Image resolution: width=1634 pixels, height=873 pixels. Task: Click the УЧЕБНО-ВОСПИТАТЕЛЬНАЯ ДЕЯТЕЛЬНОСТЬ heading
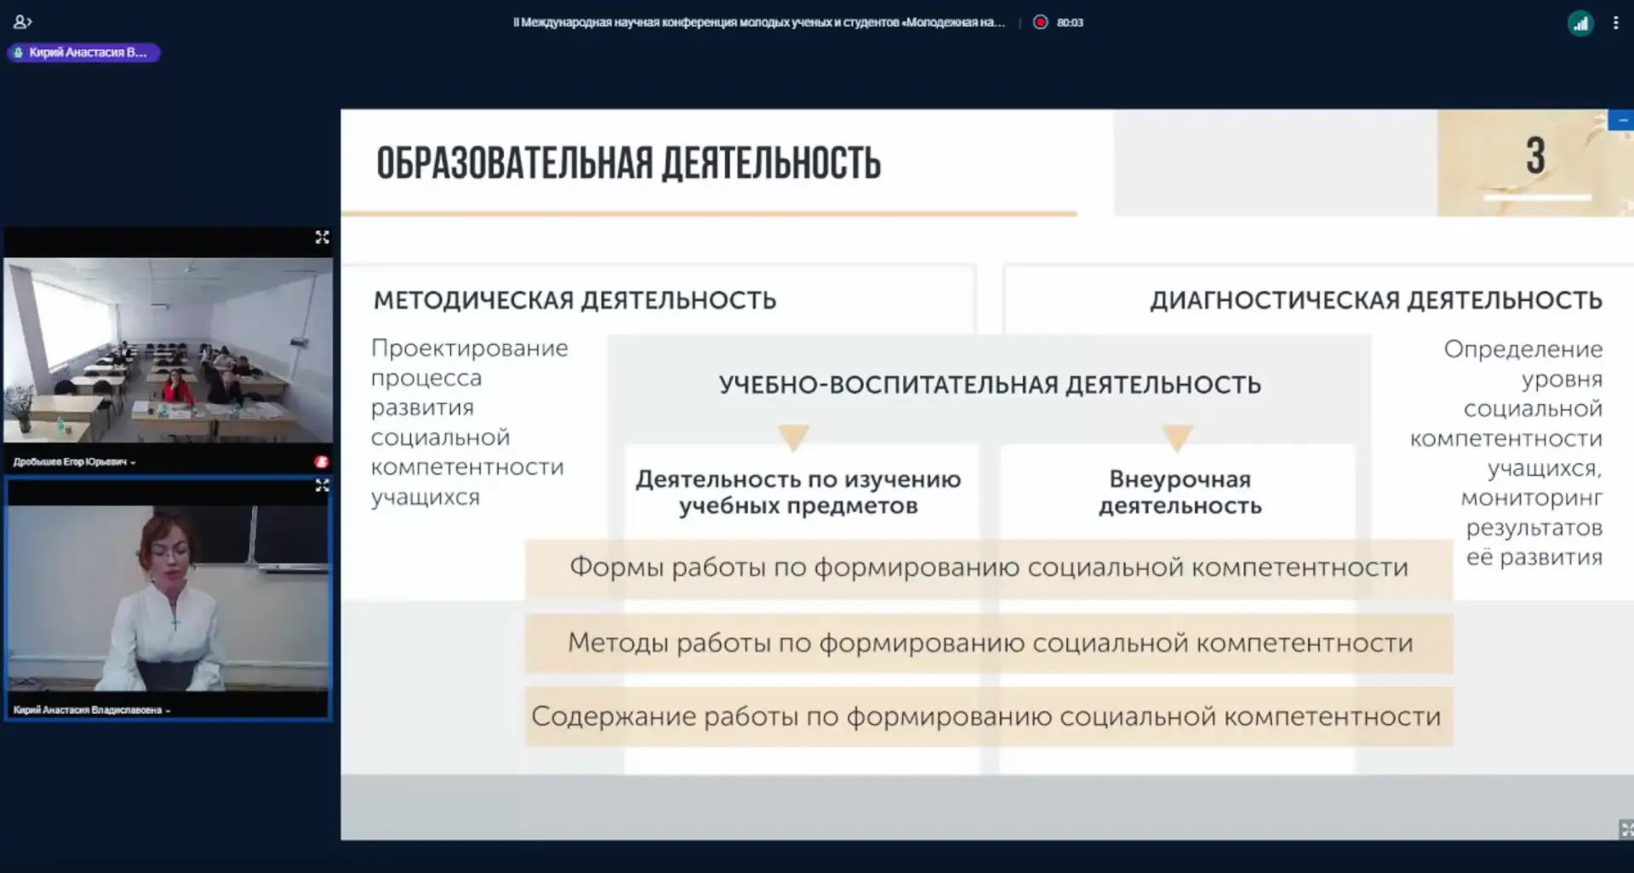coord(990,385)
